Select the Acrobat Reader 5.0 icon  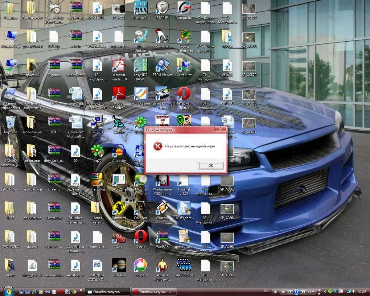[x=119, y=70]
